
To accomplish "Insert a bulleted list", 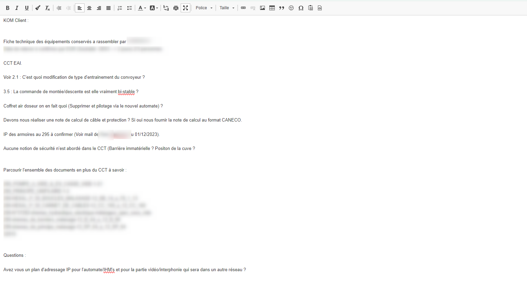I will [129, 8].
